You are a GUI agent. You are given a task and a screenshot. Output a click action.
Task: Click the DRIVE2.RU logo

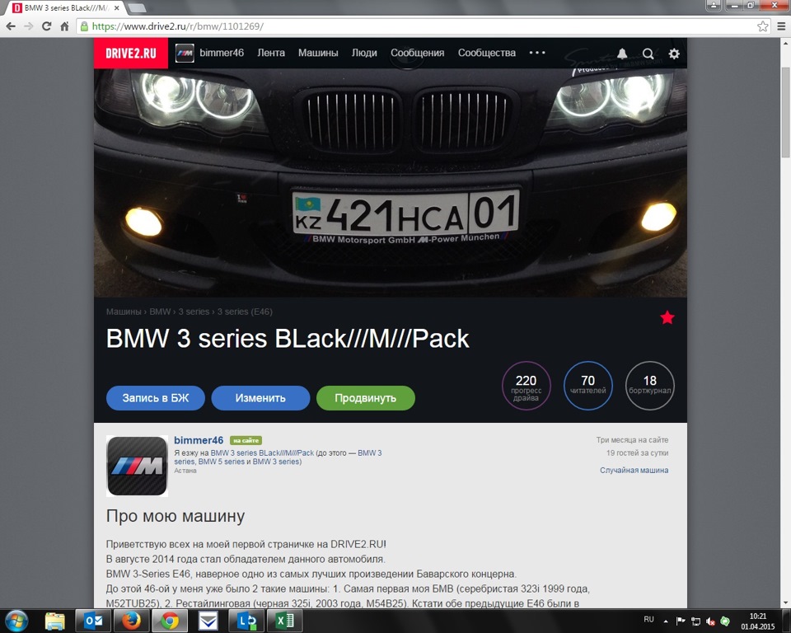coord(131,53)
